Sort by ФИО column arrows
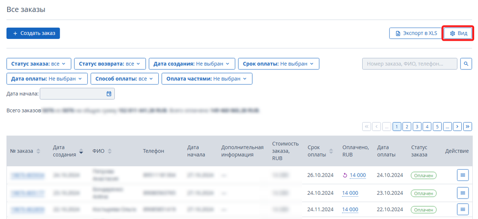The width and height of the screenshot is (478, 219). 110,151
